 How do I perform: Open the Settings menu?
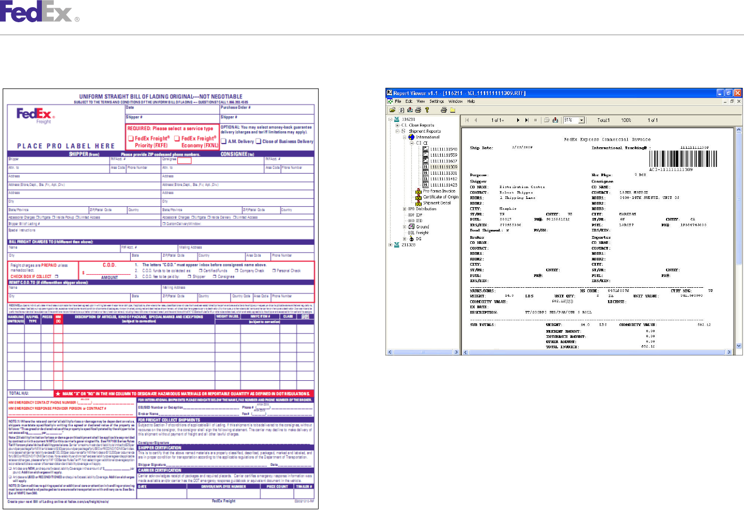tap(437, 101)
